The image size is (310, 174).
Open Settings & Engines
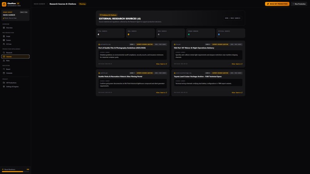click(15, 86)
